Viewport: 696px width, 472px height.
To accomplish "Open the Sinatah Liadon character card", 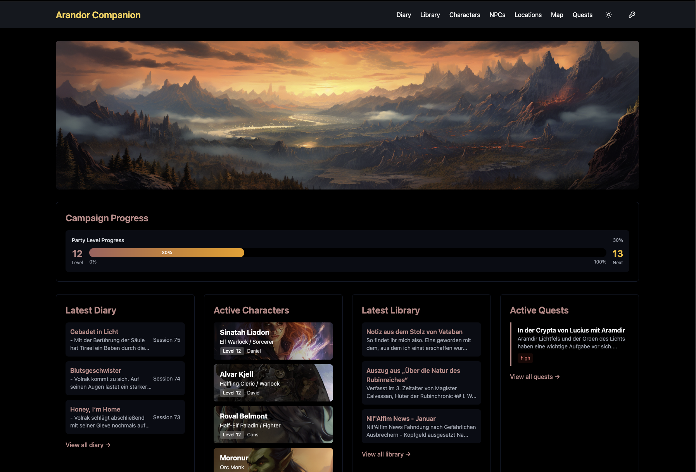I will point(273,341).
